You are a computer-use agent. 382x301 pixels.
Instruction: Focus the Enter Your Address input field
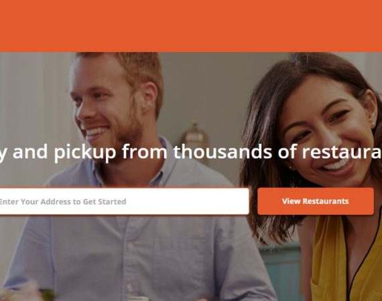click(124, 201)
